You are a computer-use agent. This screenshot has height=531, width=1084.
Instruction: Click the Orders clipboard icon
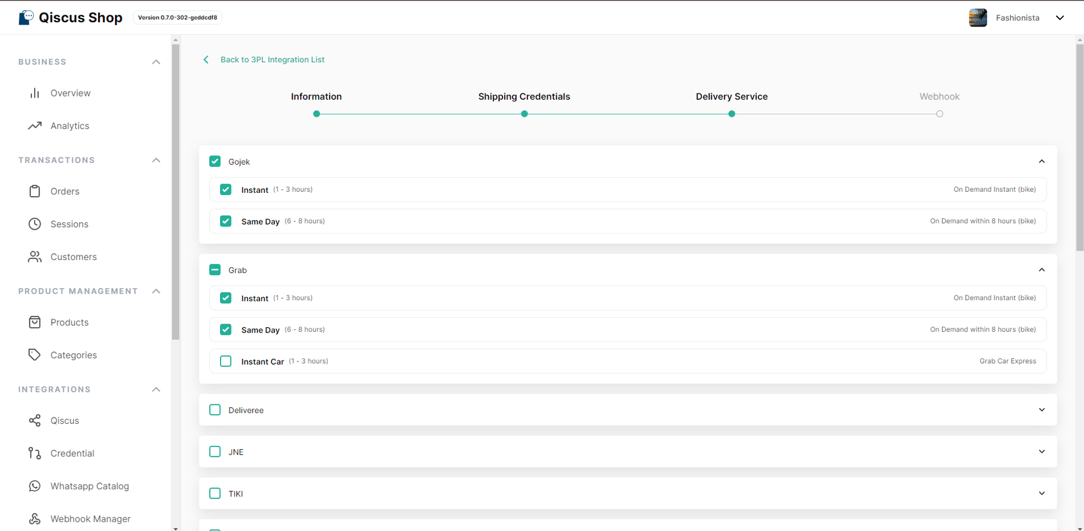35,191
